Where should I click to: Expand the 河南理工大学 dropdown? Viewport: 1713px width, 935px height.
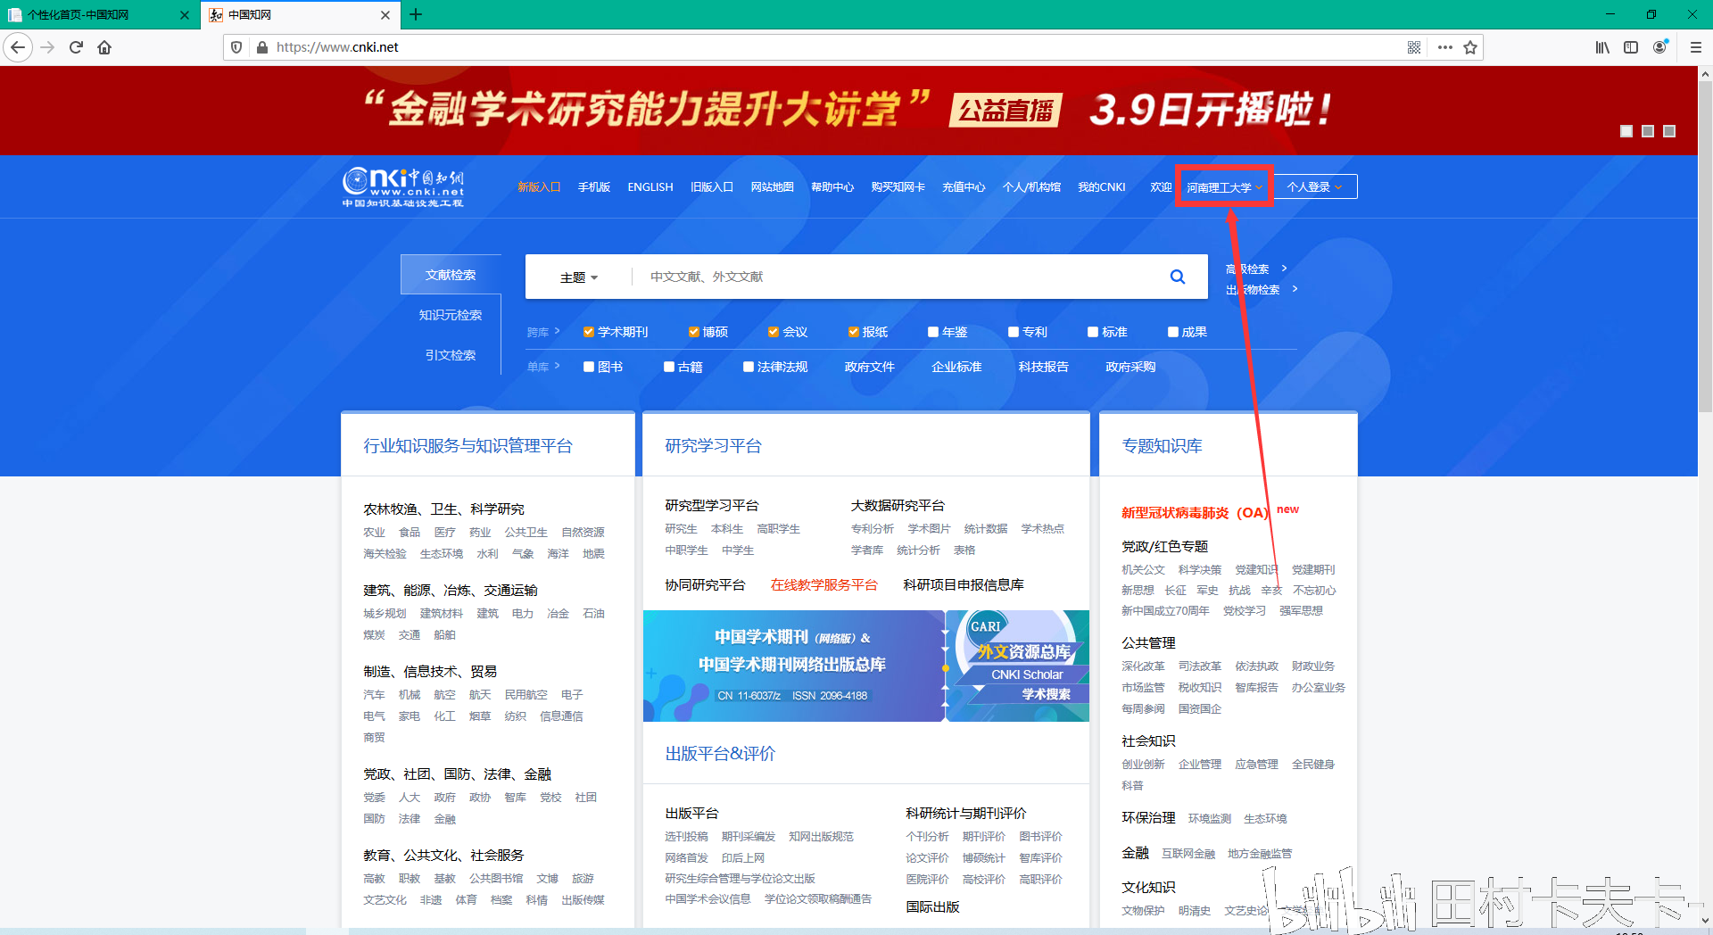(1224, 187)
